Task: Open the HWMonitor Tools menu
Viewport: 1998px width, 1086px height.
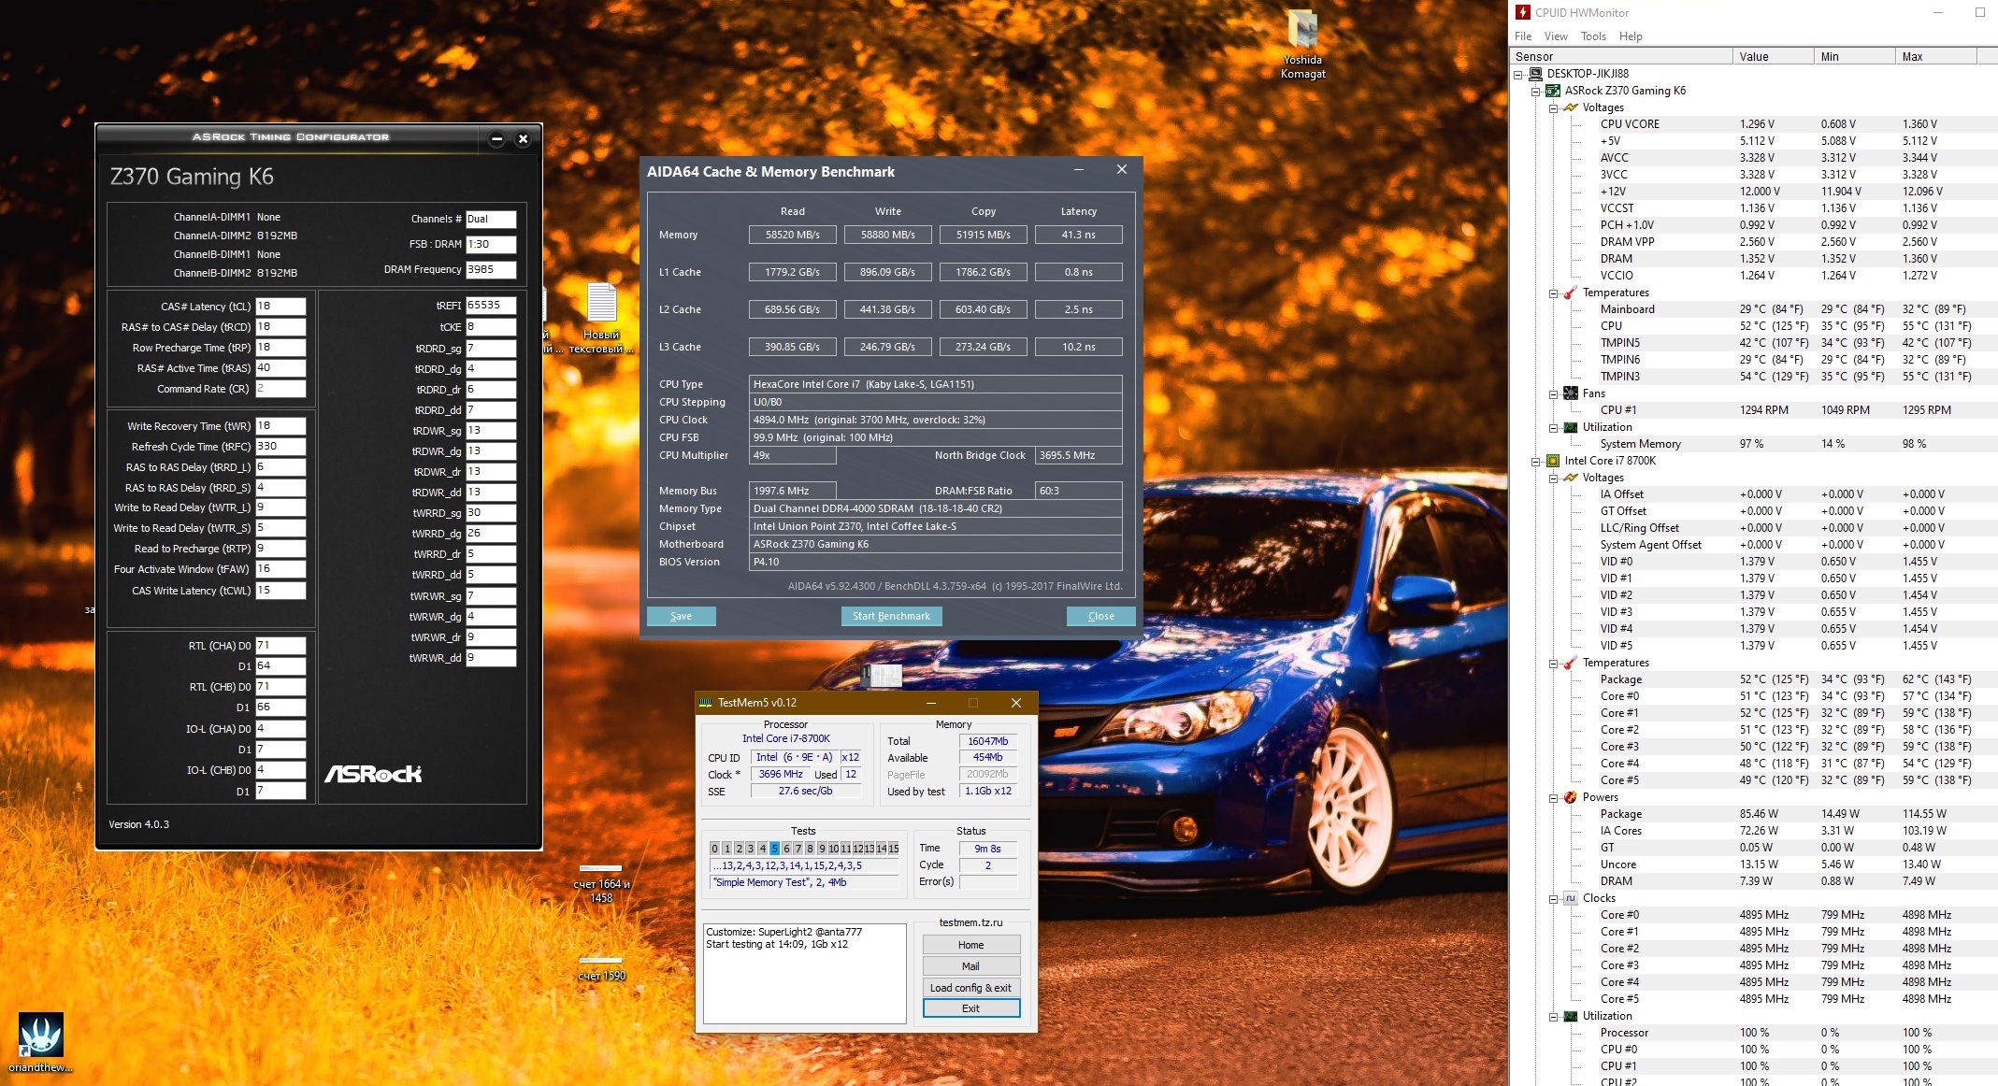Action: click(x=1592, y=36)
